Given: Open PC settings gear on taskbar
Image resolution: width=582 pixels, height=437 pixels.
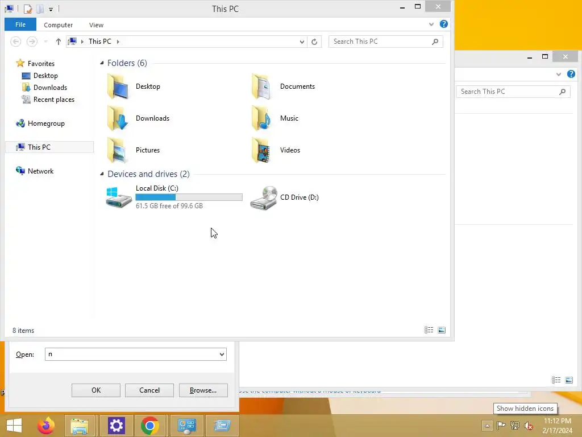Looking at the screenshot, I should (116, 426).
